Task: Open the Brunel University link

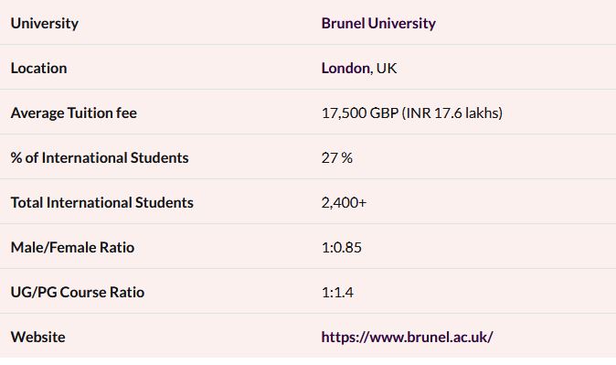Action: click(x=378, y=23)
